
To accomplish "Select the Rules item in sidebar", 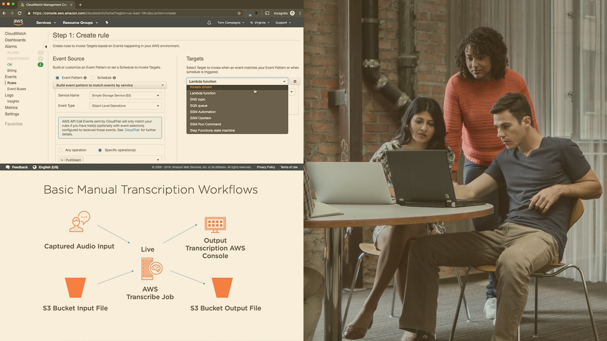I will coord(12,83).
